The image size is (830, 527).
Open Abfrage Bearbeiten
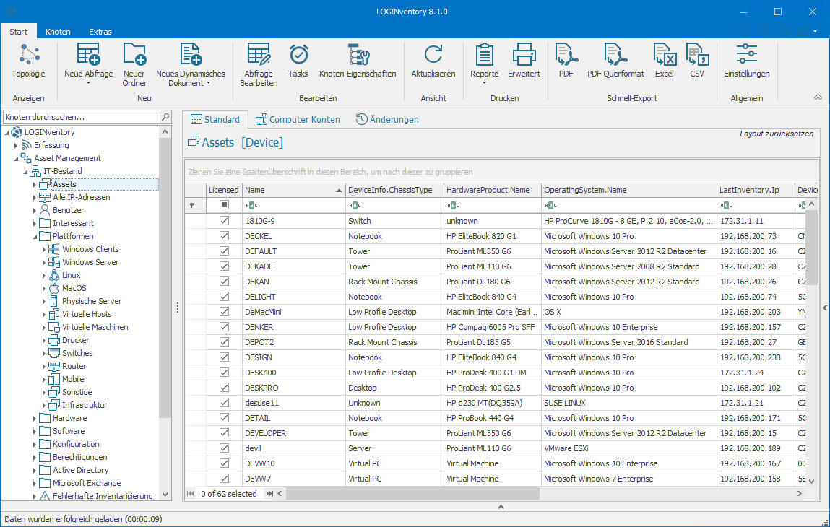tap(259, 64)
